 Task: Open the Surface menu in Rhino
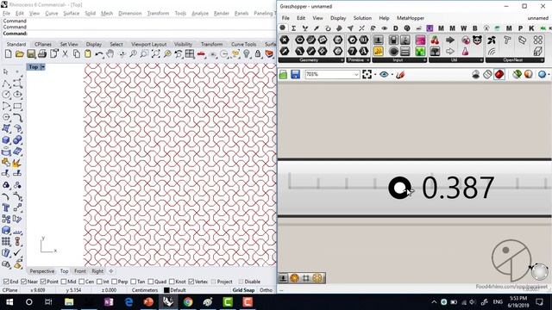(x=71, y=13)
